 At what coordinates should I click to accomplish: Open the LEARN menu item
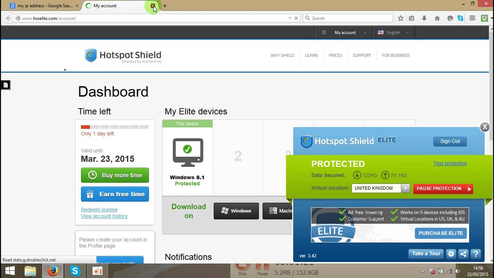(311, 56)
